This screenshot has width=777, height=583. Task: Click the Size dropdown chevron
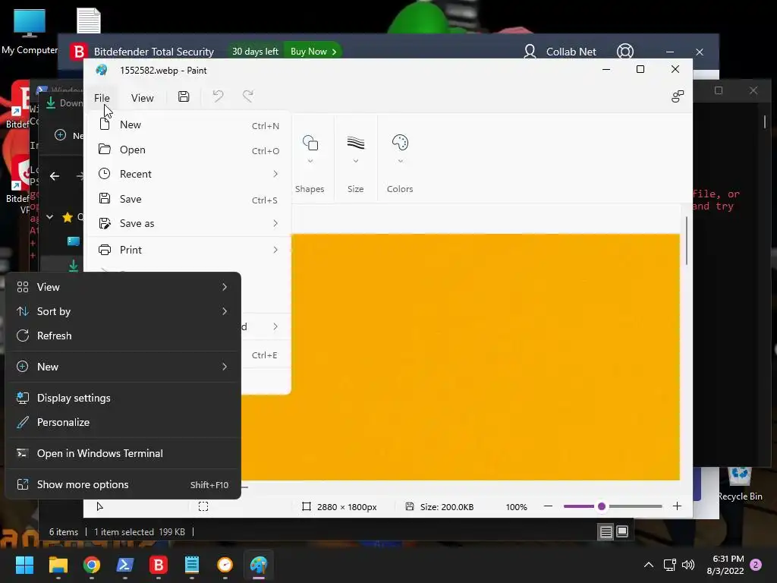pyautogui.click(x=355, y=161)
